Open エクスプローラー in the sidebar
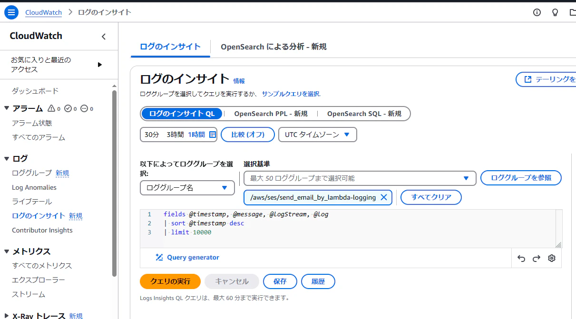Screen dimensions: 576x319 click(39, 280)
